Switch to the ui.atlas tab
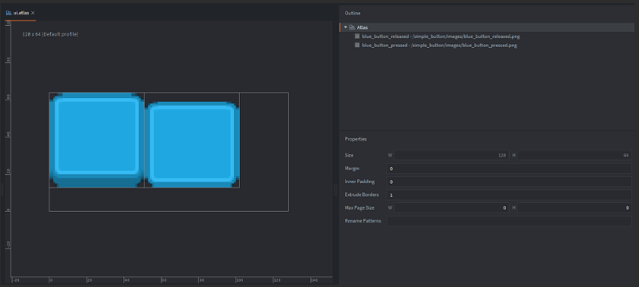639x287 pixels. click(x=21, y=13)
